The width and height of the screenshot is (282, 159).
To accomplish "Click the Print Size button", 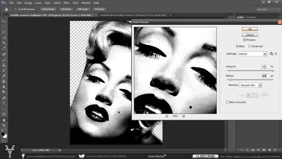I will (x=100, y=9).
